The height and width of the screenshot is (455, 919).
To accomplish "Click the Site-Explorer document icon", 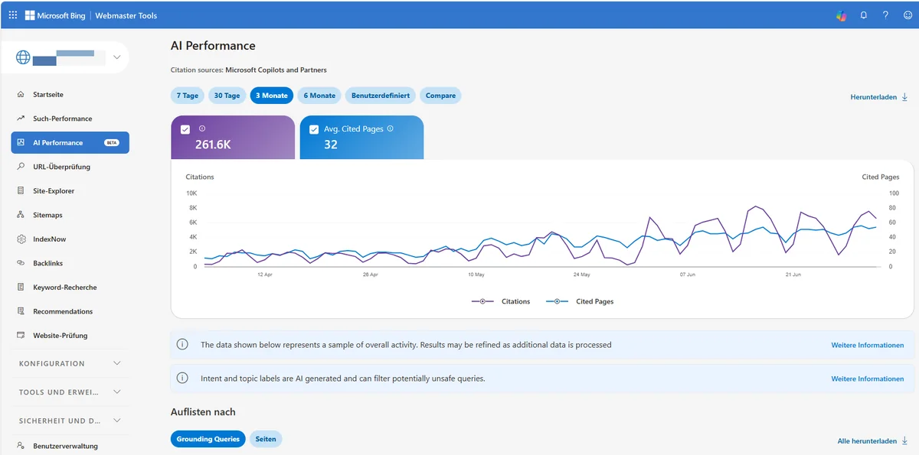I will [21, 190].
